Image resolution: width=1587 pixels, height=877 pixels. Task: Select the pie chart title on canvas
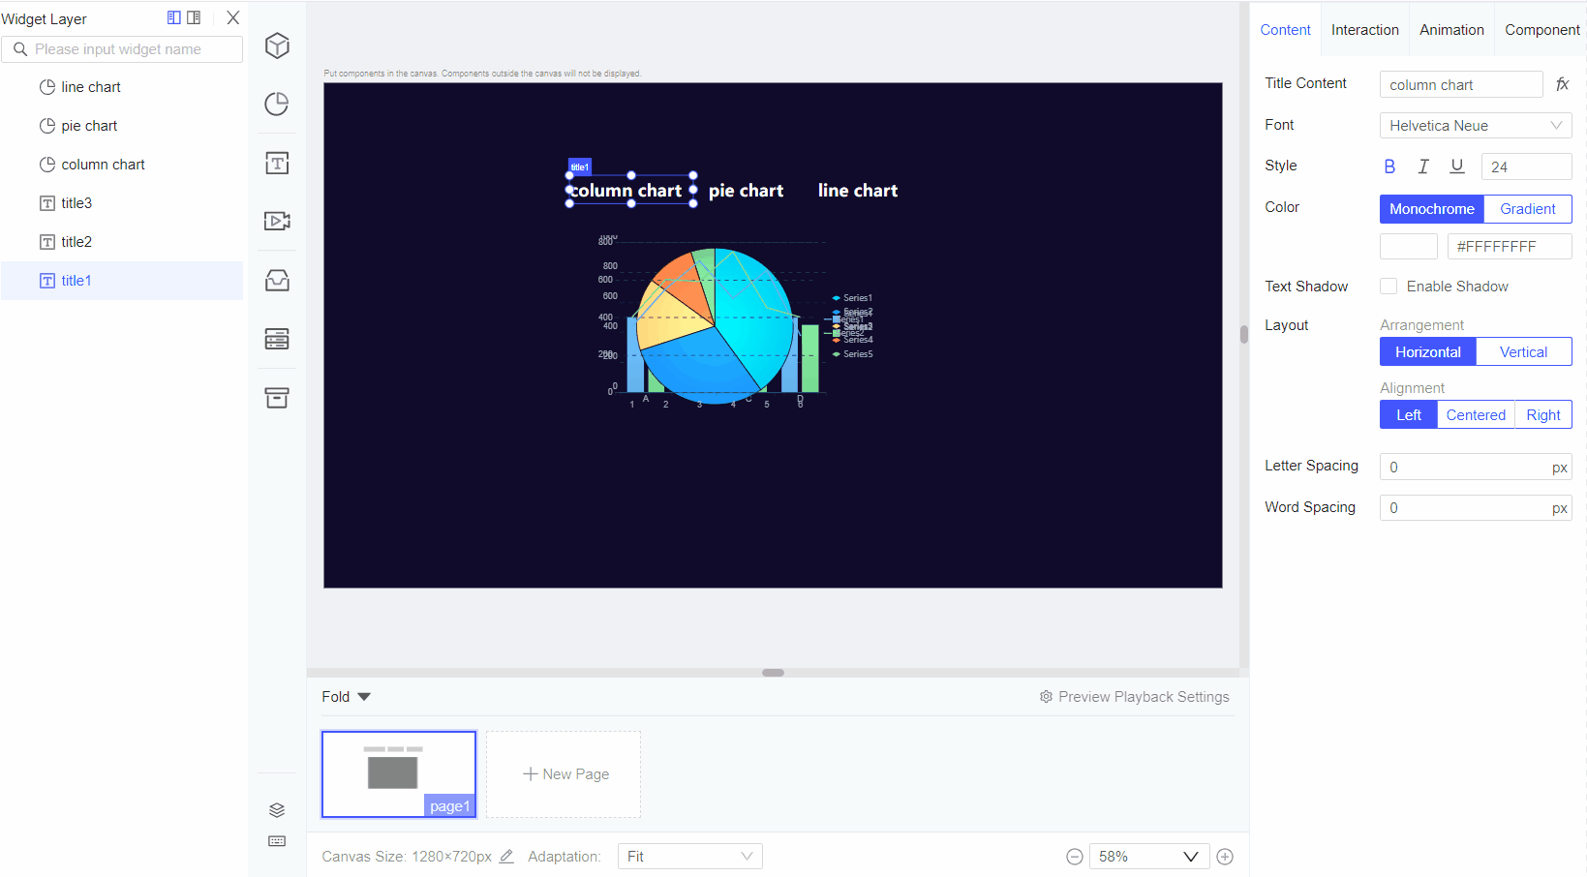[746, 191]
